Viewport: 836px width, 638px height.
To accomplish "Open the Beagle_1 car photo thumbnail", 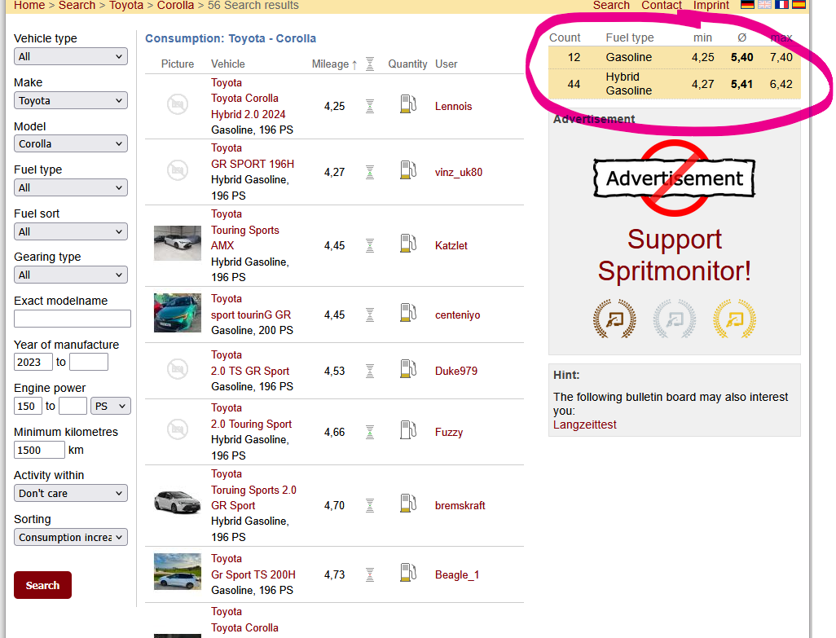I will coord(178,572).
